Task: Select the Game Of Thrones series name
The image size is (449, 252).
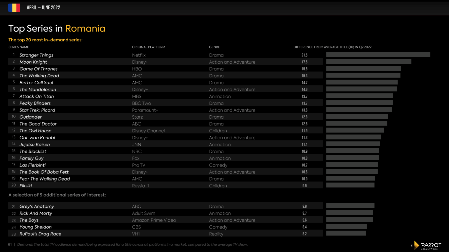Action: pyautogui.click(x=39, y=69)
